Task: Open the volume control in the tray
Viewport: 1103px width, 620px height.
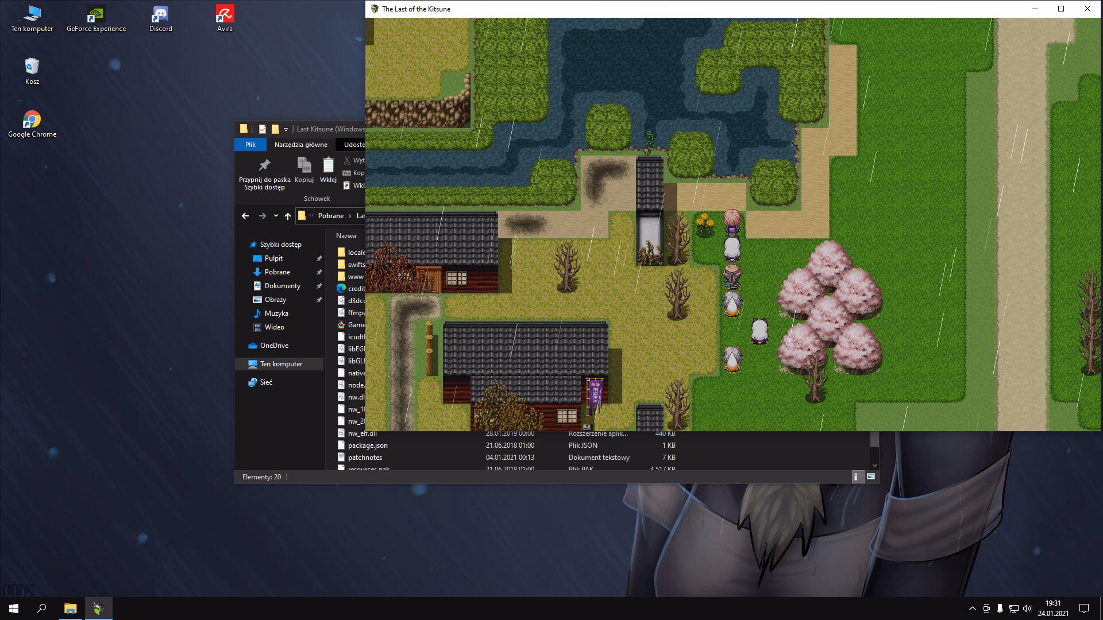Action: 1027,609
